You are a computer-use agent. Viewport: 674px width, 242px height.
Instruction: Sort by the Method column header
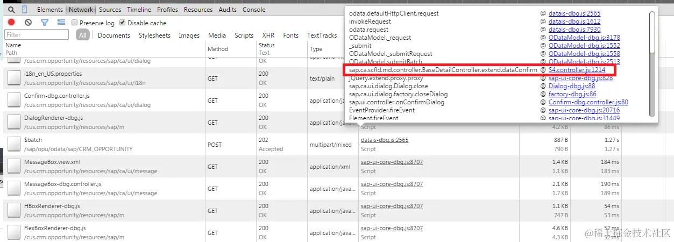coord(230,49)
